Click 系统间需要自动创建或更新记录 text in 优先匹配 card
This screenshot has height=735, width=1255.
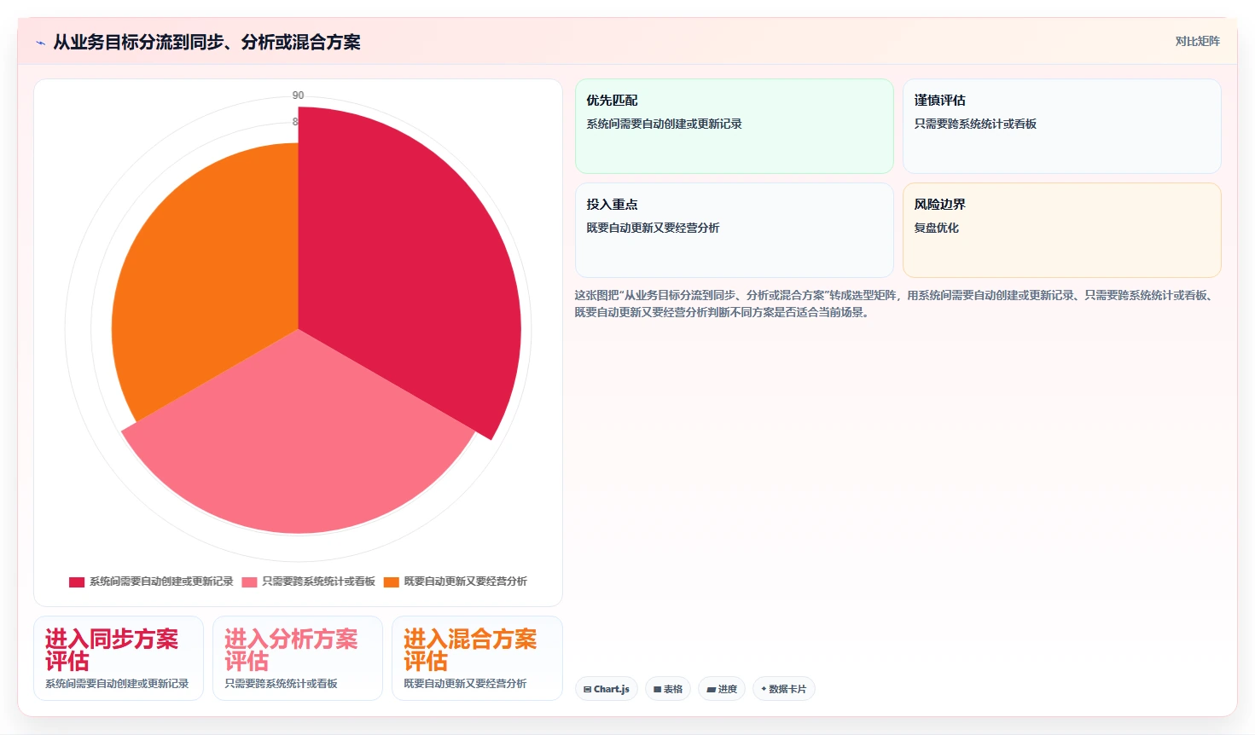[664, 124]
